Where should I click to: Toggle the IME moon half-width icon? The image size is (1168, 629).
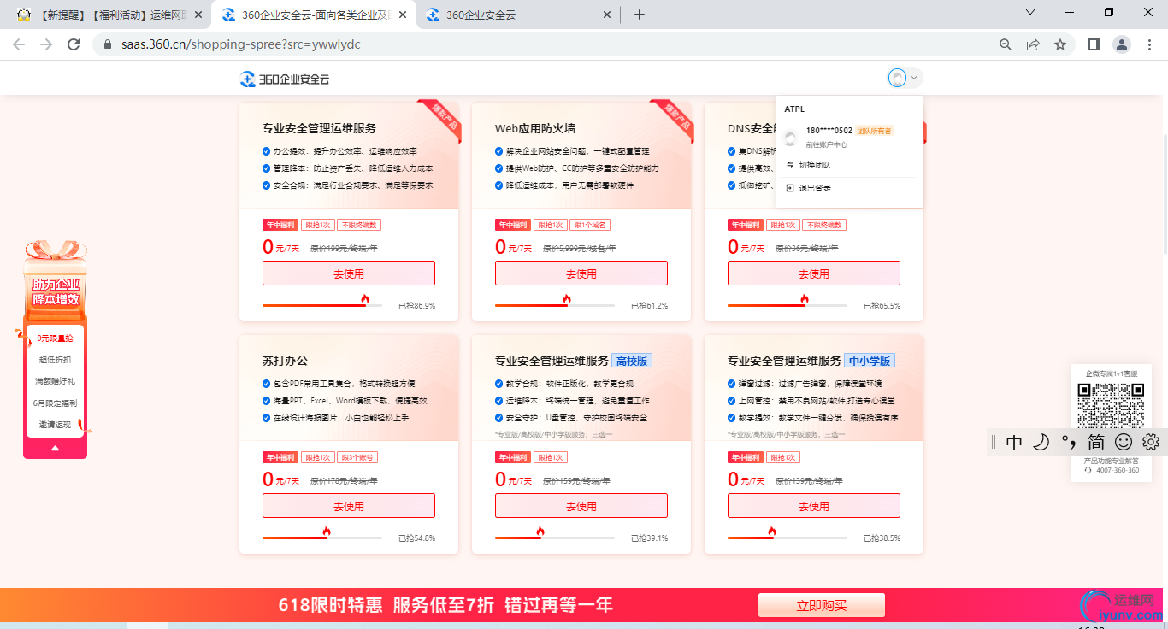(x=1041, y=442)
